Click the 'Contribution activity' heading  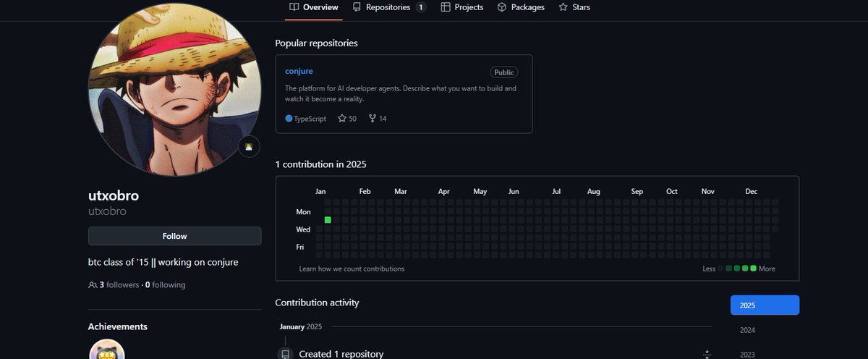click(x=317, y=303)
